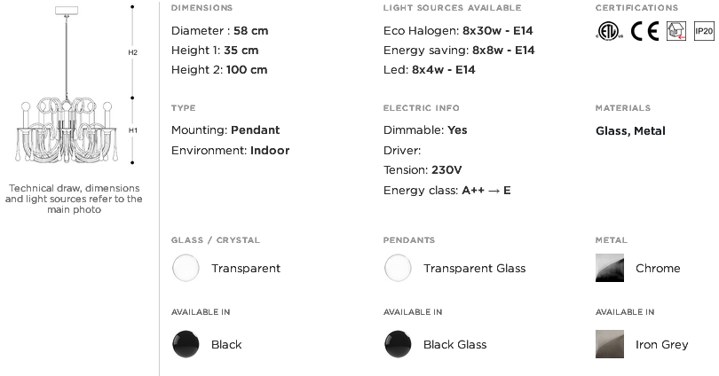Screen dimensions: 719x376
Task: Click the H2 height marker label
Action: [x=132, y=52]
